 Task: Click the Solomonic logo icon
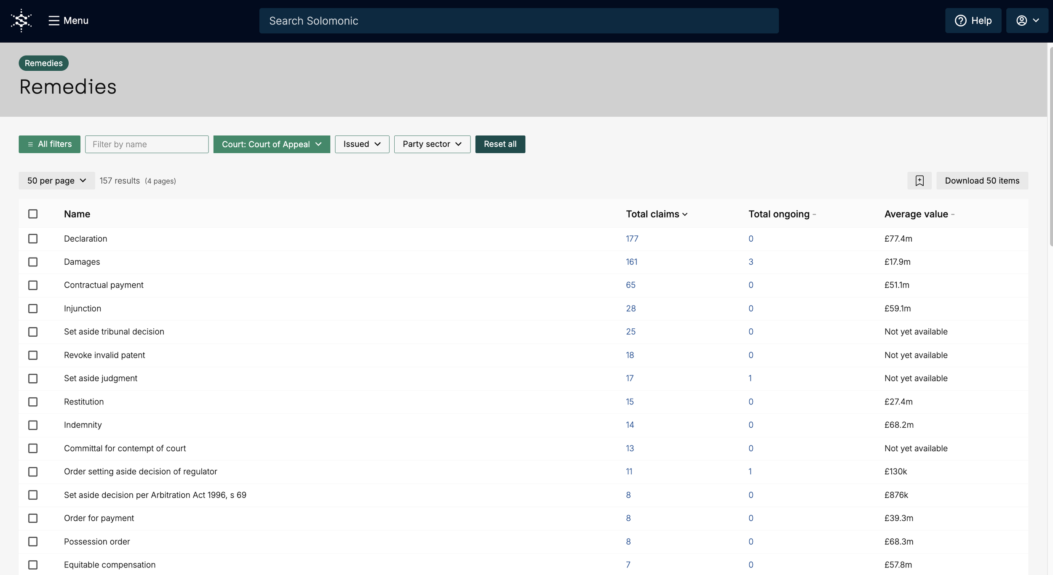21,21
